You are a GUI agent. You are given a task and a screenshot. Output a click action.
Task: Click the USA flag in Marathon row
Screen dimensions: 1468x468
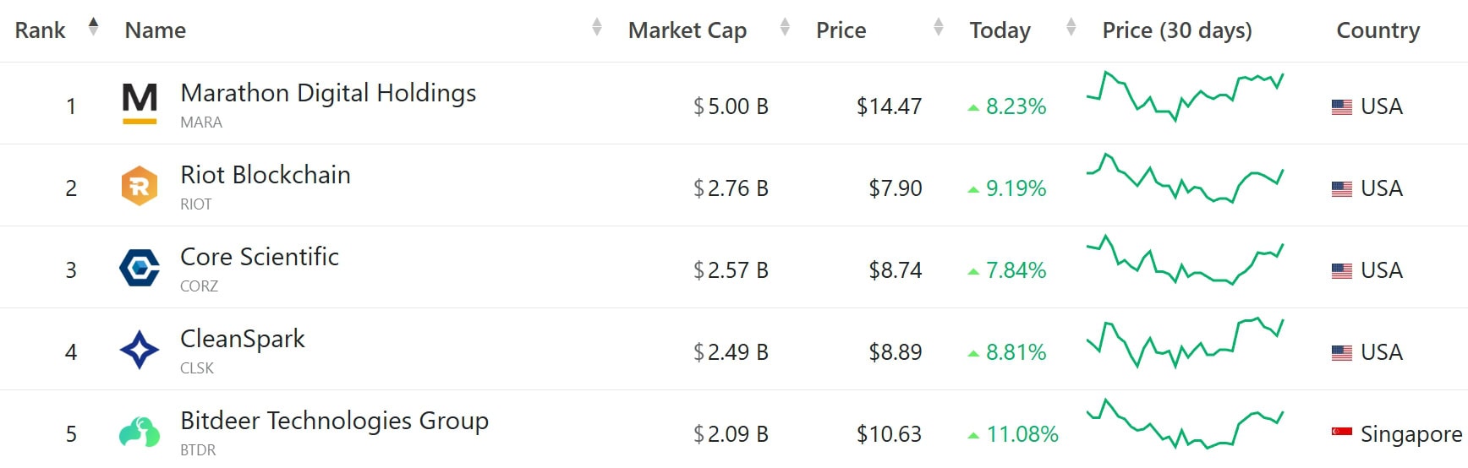pos(1341,107)
